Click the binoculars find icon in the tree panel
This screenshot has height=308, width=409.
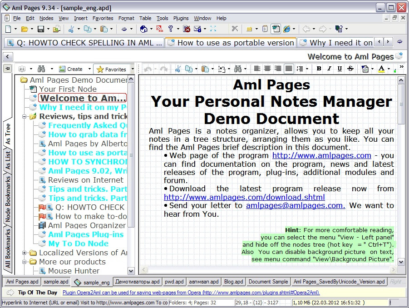41,69
